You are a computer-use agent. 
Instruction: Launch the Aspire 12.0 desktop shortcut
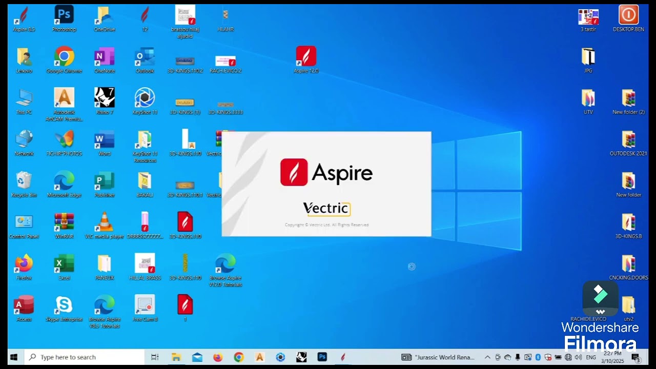pyautogui.click(x=306, y=60)
